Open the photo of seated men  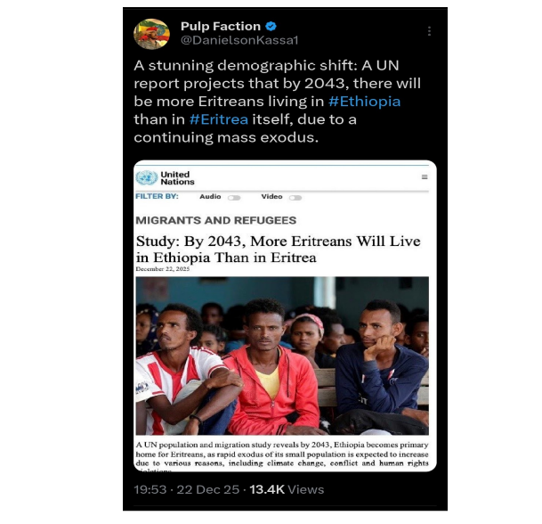282,356
